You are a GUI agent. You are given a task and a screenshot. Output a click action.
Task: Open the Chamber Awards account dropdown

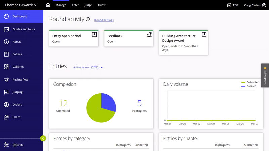tap(21, 5)
